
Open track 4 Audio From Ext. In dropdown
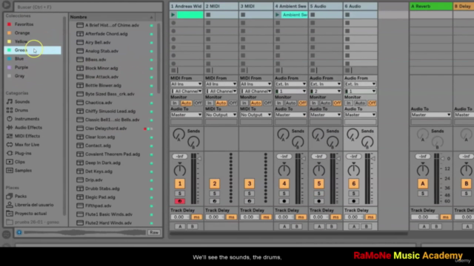[x=290, y=84]
